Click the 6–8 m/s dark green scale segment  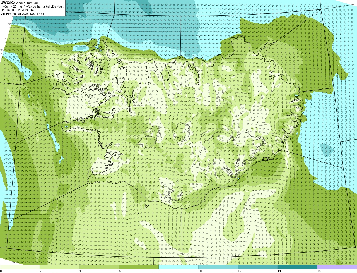(x=139, y=267)
